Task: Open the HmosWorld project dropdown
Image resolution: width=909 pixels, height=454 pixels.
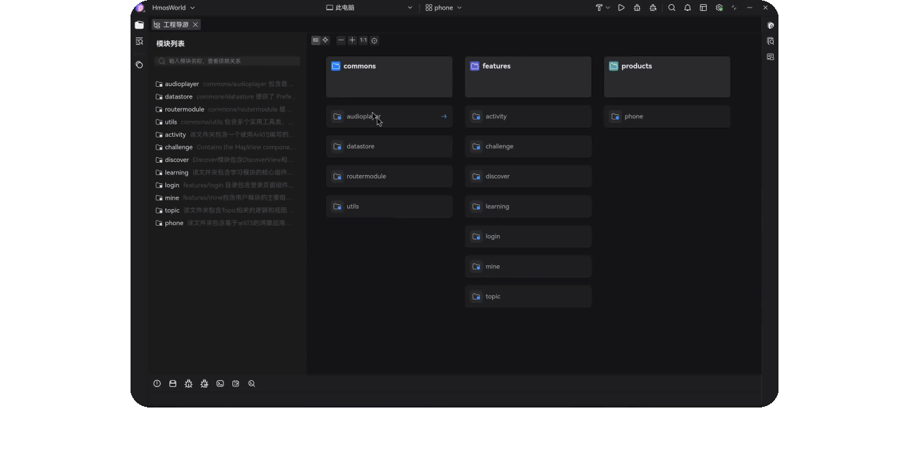Action: 173,8
